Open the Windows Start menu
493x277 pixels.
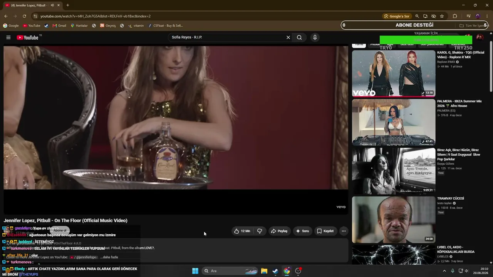[x=195, y=271]
